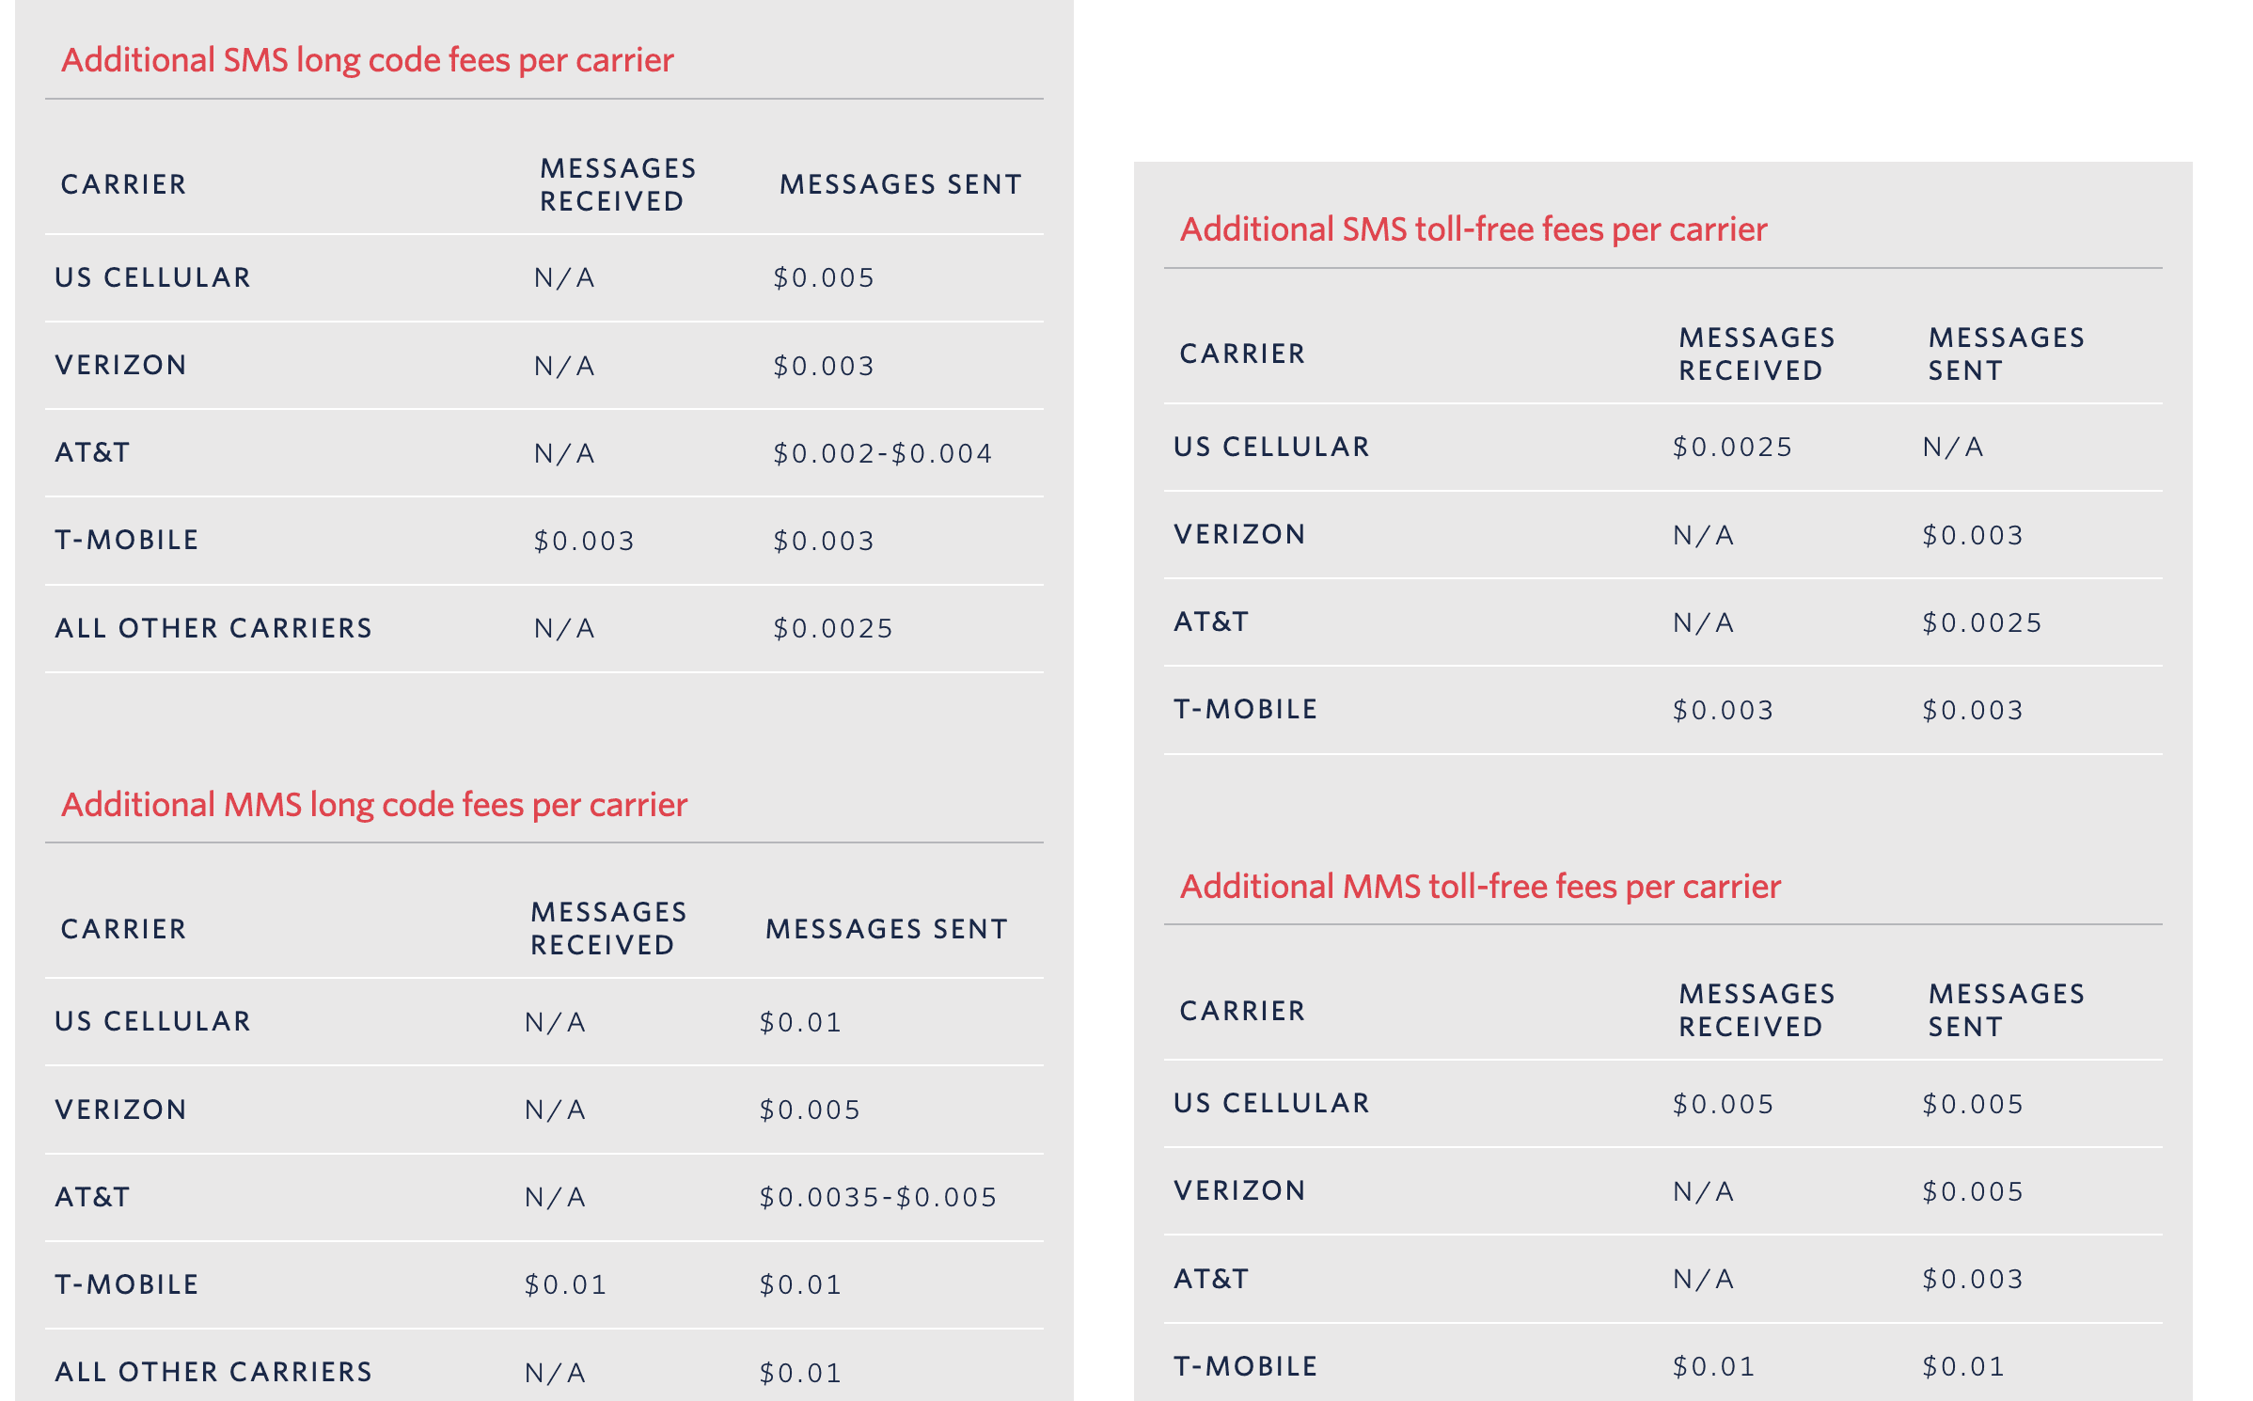Viewport: 2253px width, 1401px height.
Task: Click the Carrier column header in SMS toll-free table
Action: click(1243, 354)
